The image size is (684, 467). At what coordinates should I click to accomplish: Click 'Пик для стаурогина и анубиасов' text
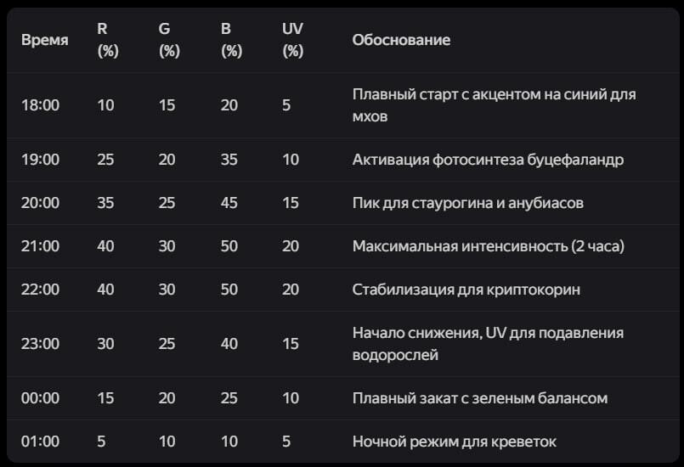point(467,203)
